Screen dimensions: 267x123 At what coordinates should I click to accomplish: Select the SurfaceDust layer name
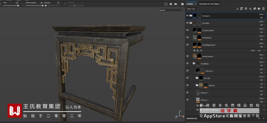207,38
